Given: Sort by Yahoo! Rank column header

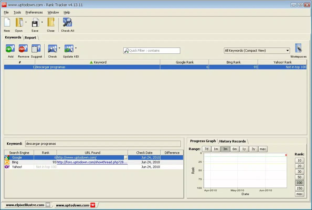Looking at the screenshot, I should tap(282, 62).
